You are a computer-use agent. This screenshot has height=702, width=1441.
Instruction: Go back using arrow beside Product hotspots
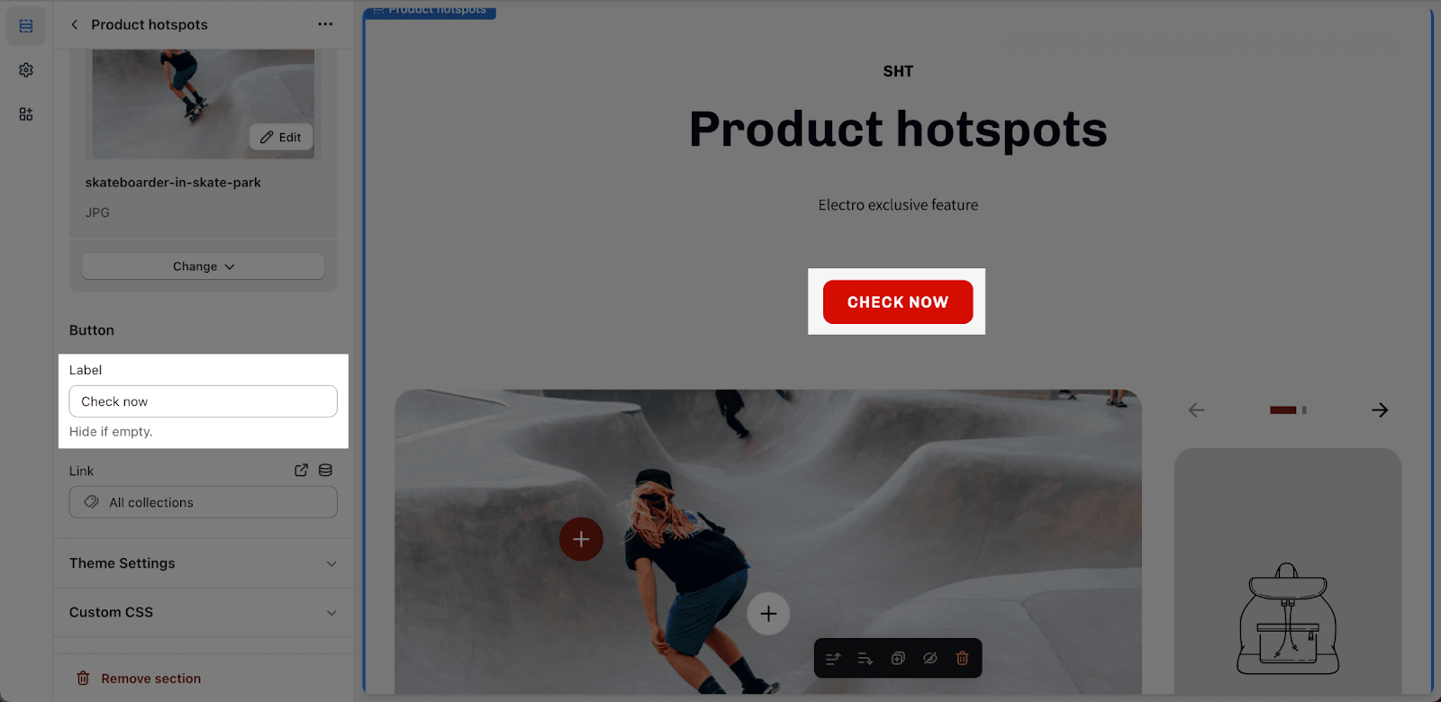click(x=75, y=24)
